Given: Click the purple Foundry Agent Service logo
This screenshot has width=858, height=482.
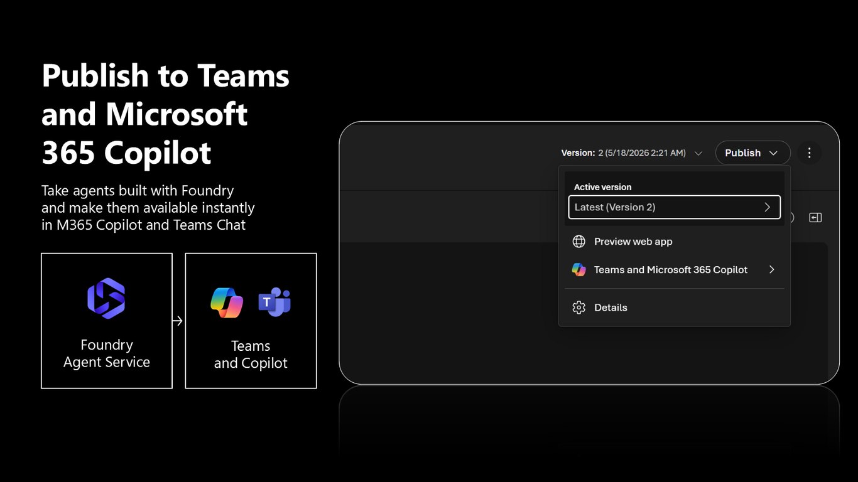Looking at the screenshot, I should (x=106, y=298).
